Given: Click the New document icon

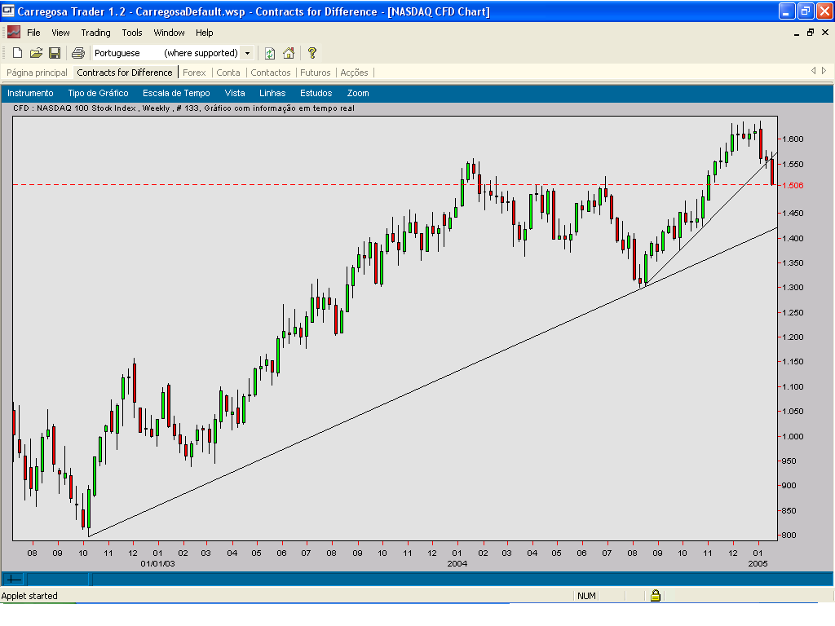Looking at the screenshot, I should [x=17, y=53].
